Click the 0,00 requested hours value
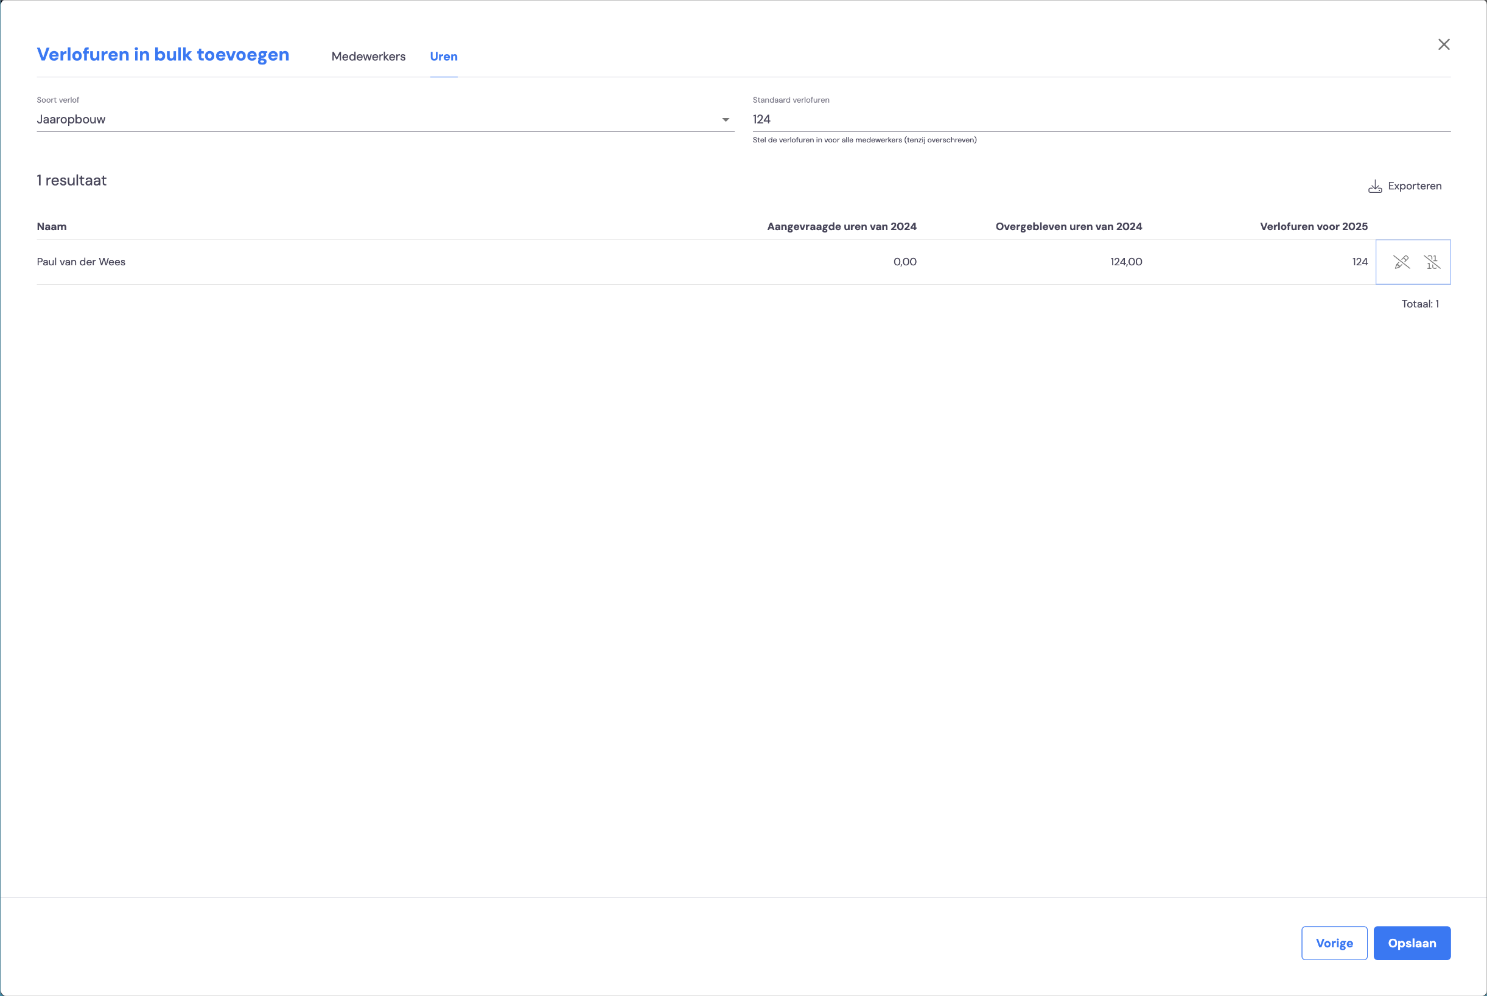This screenshot has height=996, width=1487. click(905, 262)
